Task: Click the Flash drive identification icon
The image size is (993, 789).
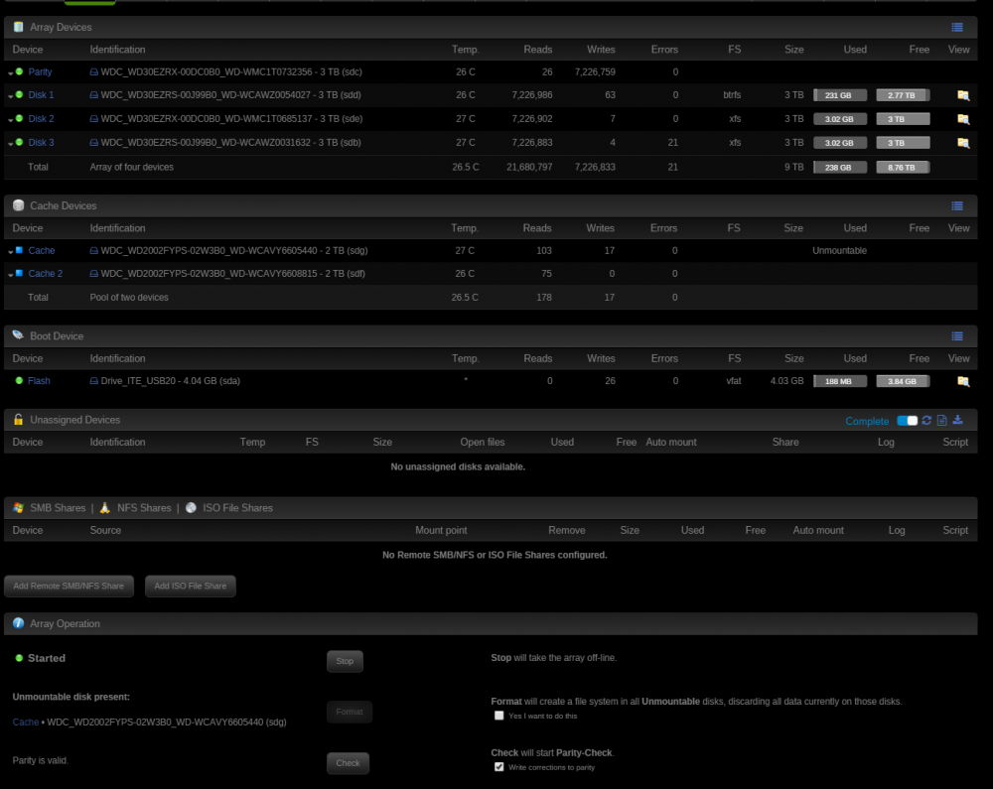Action: click(x=93, y=381)
